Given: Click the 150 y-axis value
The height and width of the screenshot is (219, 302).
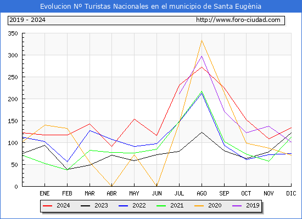Looking at the screenshot, I should click(13, 121).
